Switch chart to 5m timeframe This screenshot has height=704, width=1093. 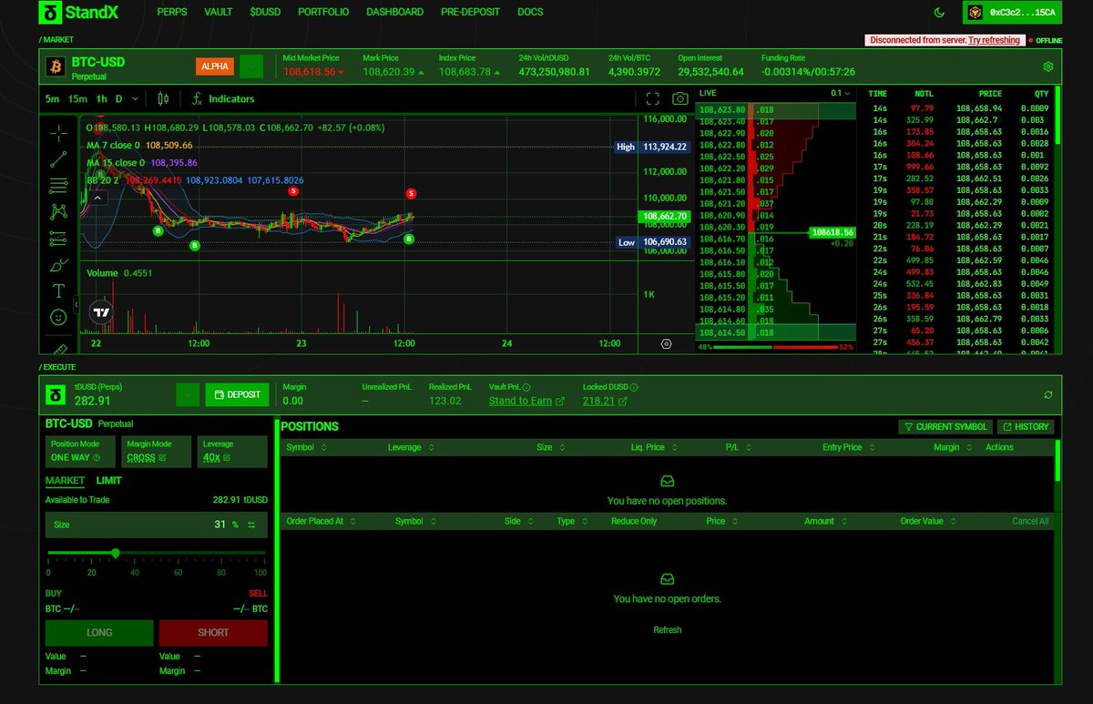pos(52,98)
